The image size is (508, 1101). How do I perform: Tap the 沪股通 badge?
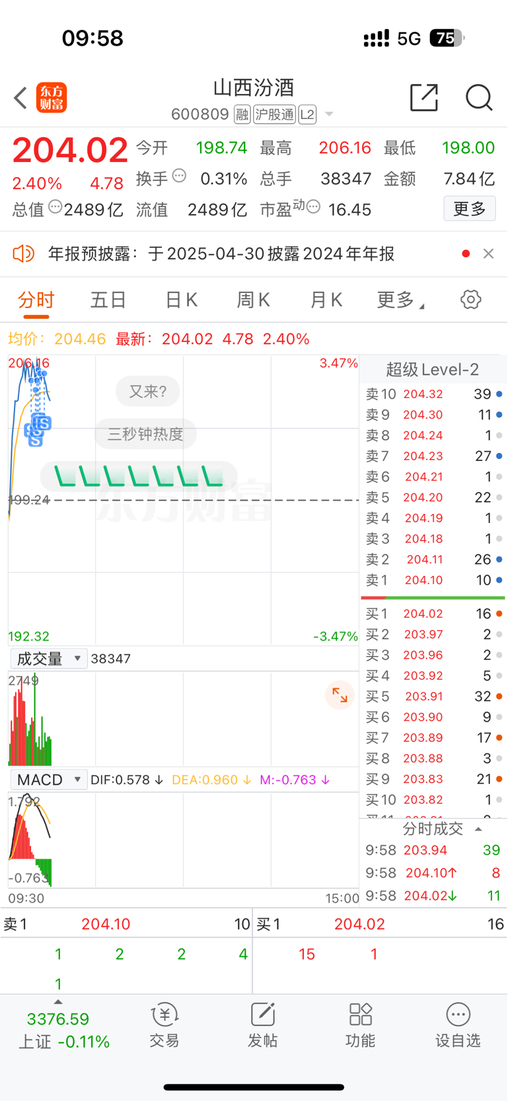coord(274,114)
